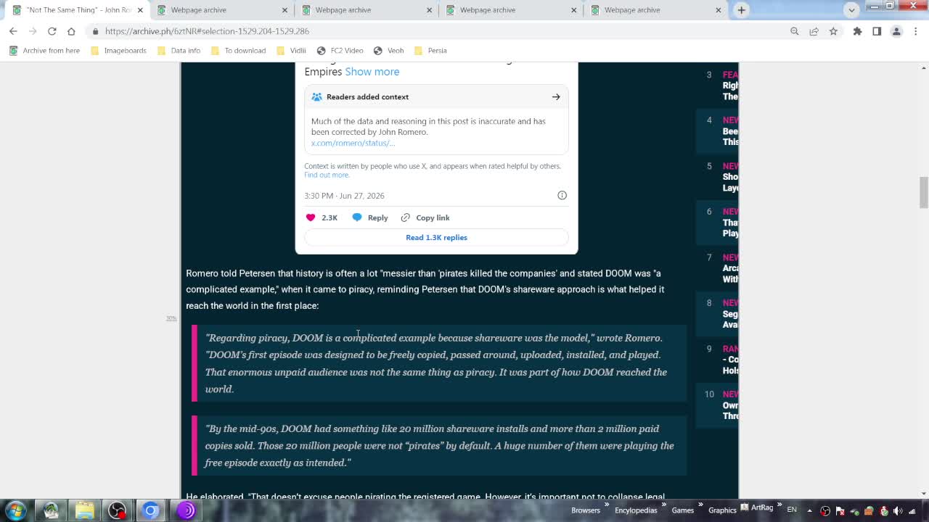Image resolution: width=929 pixels, height=522 pixels.
Task: Click the tweet info circle icon
Action: tap(562, 195)
